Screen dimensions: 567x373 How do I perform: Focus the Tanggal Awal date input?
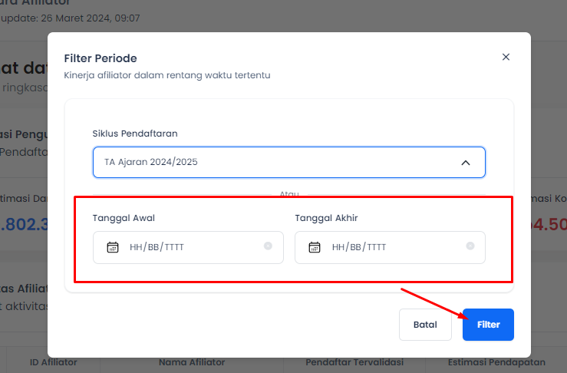point(188,247)
